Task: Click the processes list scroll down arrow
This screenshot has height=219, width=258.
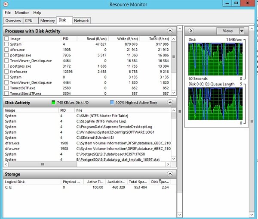Action: (x=174, y=93)
